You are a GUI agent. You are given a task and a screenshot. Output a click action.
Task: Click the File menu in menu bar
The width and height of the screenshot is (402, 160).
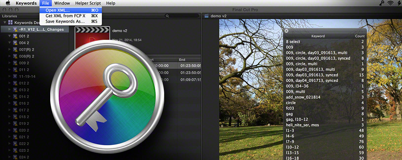tap(46, 3)
